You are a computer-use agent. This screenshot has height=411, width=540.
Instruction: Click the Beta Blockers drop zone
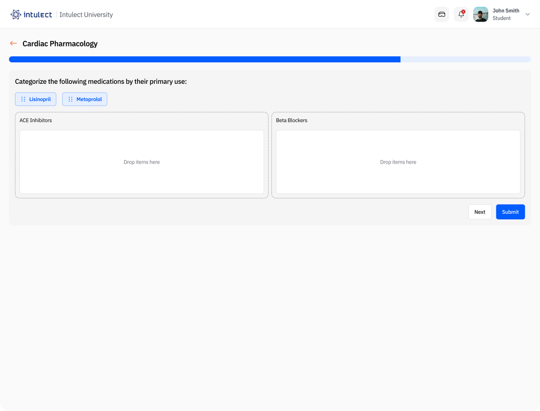398,162
